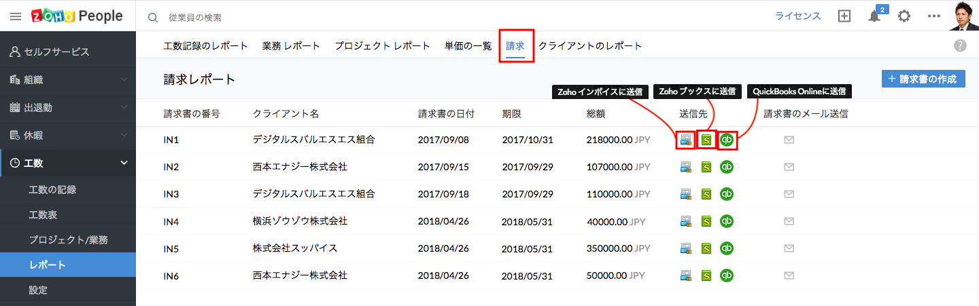The width and height of the screenshot is (979, 306).
Task: Select レポート in the sidebar
Action: (68, 265)
